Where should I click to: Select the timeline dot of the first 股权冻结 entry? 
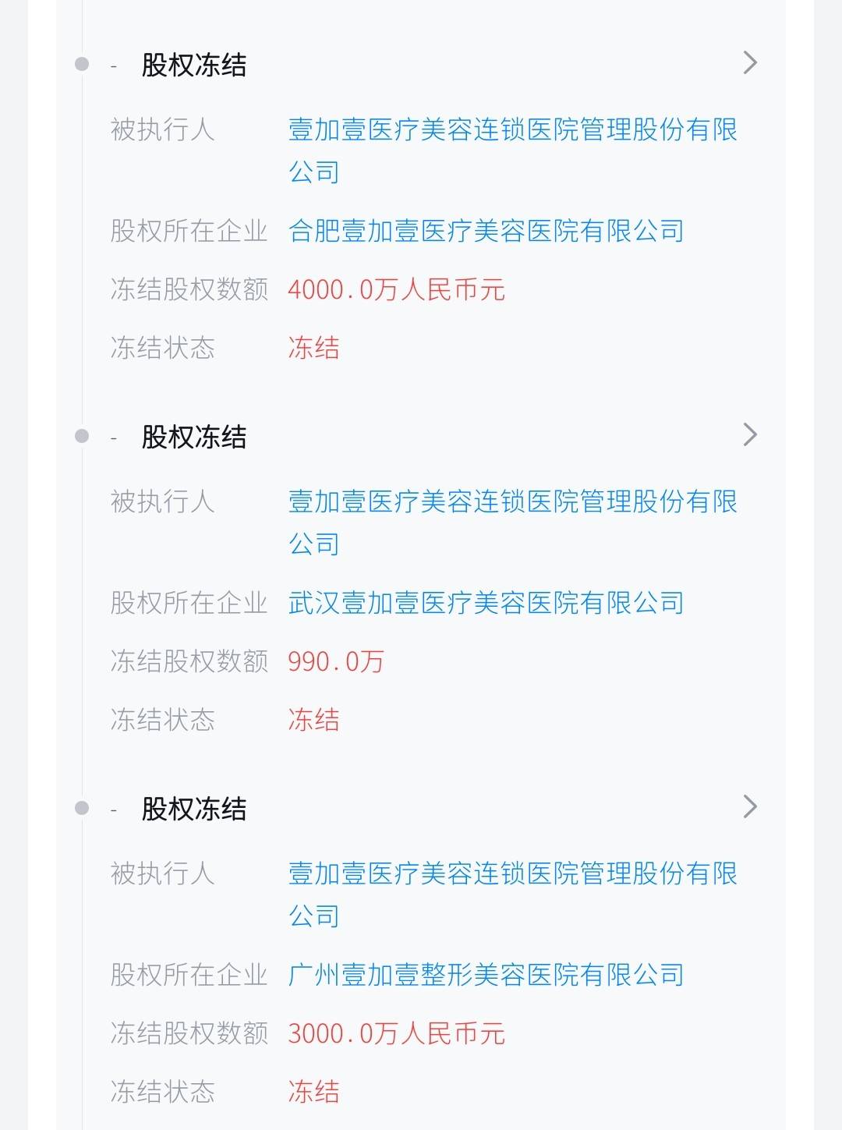(82, 64)
